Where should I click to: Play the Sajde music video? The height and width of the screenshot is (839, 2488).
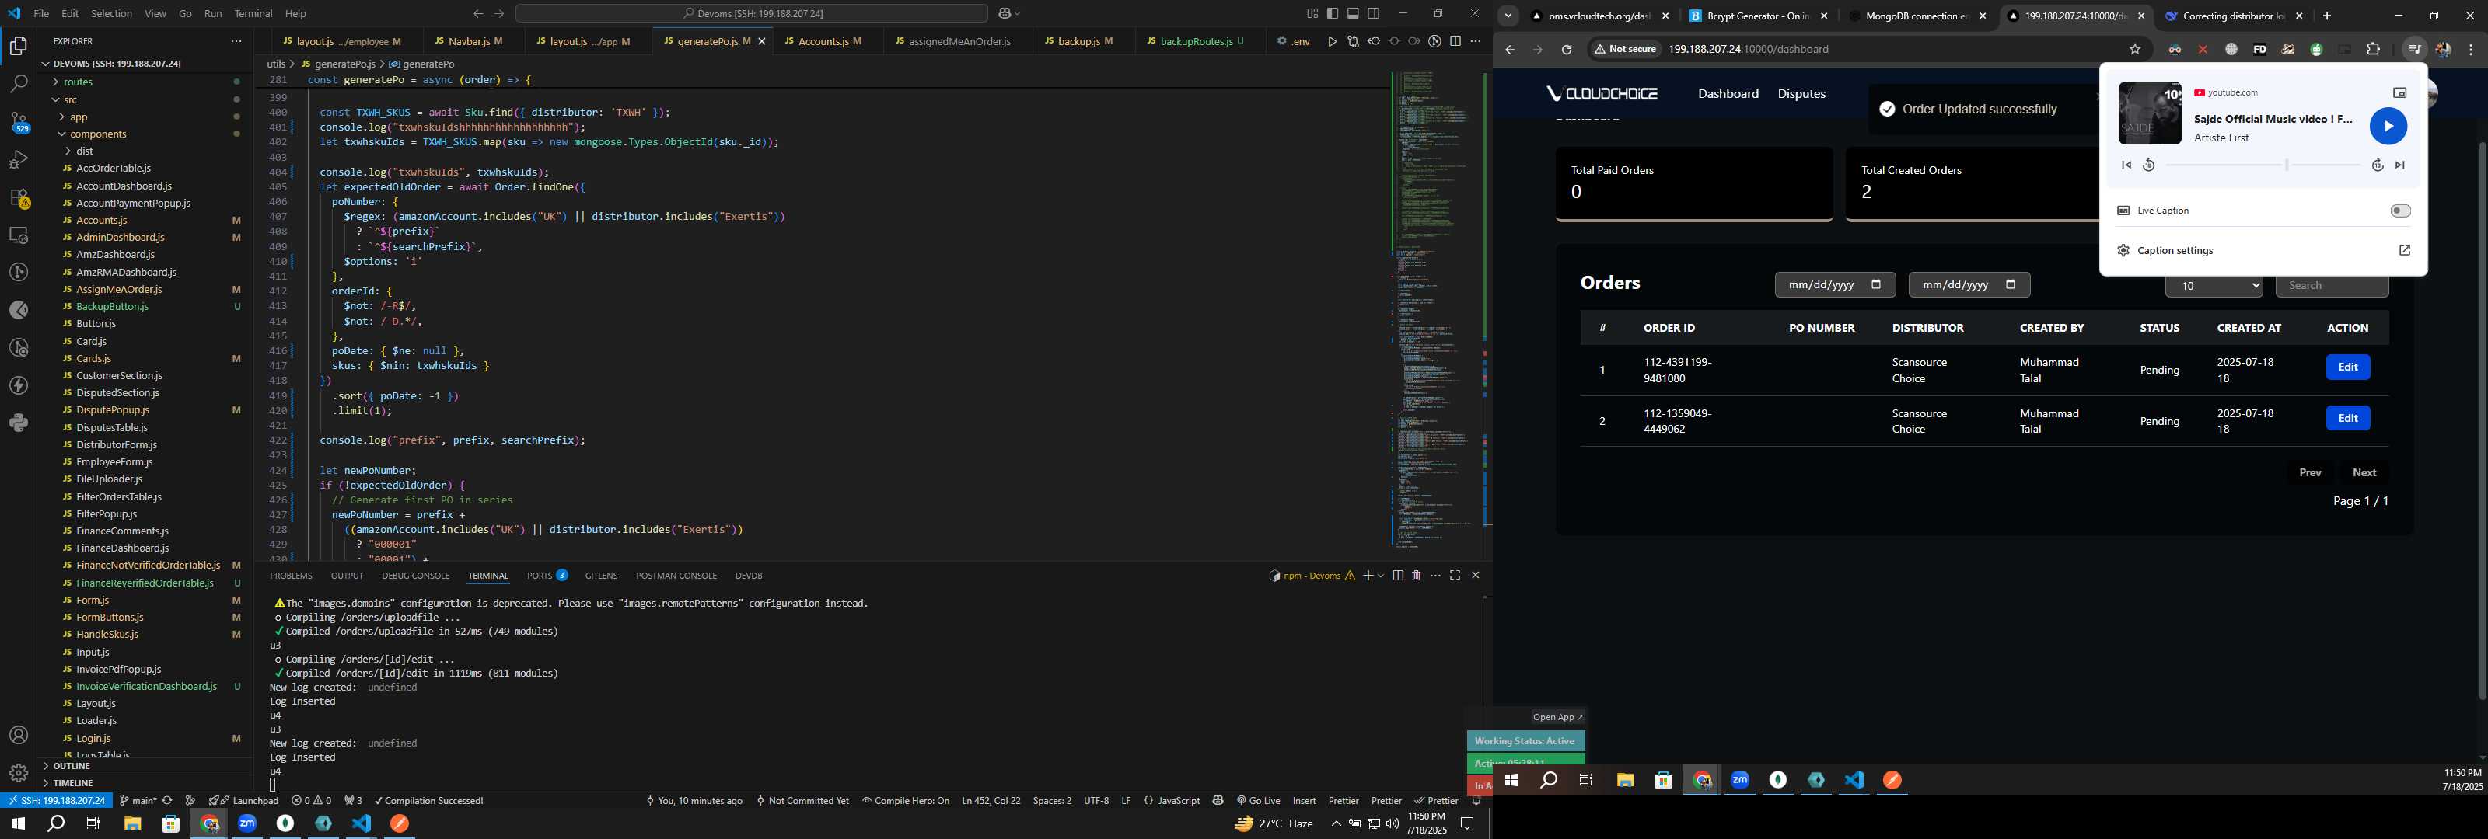point(2388,126)
